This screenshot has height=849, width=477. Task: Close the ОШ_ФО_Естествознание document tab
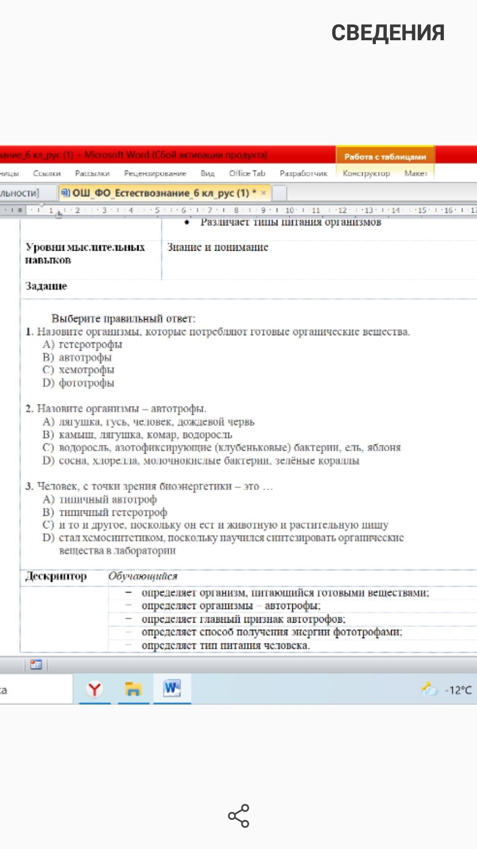(x=264, y=193)
